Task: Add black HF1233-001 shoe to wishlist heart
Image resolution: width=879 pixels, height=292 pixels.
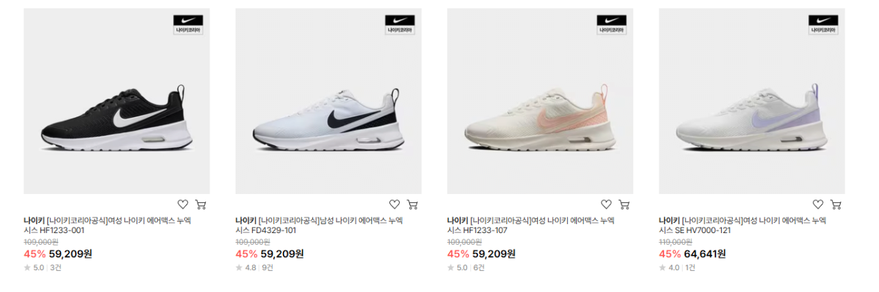Action: point(183,204)
